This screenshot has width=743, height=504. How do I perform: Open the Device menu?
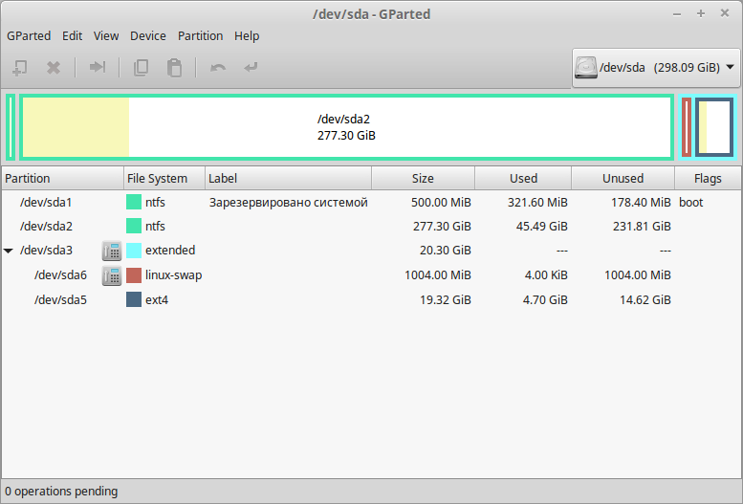pyautogui.click(x=148, y=36)
